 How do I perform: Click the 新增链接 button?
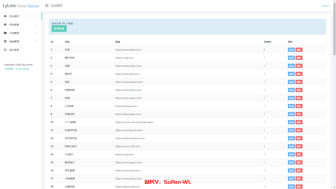59,29
